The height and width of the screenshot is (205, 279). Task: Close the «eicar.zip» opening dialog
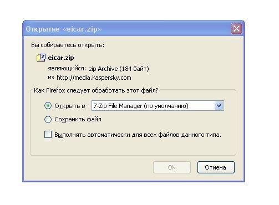(x=236, y=29)
